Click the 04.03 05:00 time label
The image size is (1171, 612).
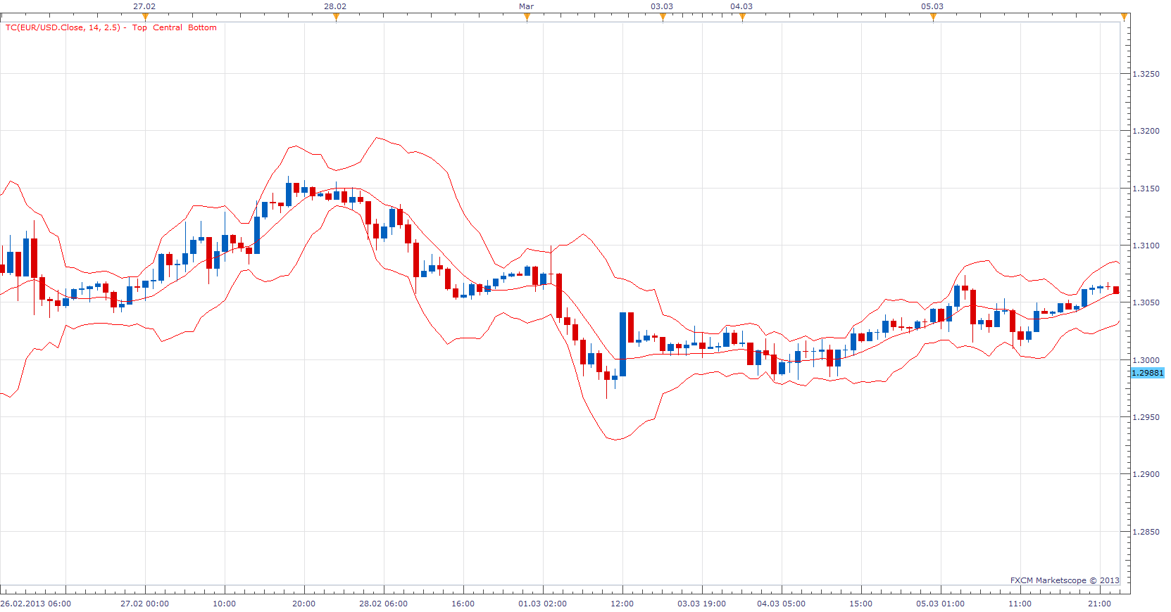tap(781, 604)
